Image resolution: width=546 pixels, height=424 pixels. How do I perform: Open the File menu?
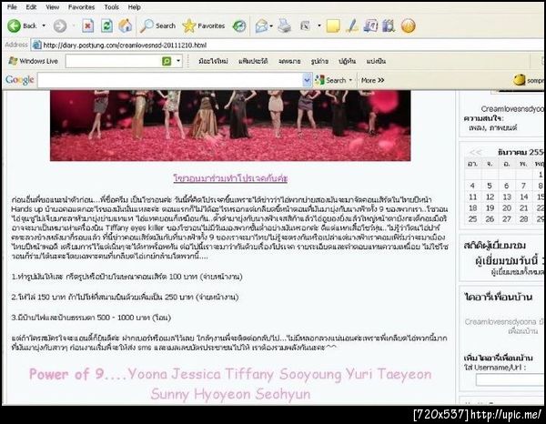(x=12, y=7)
